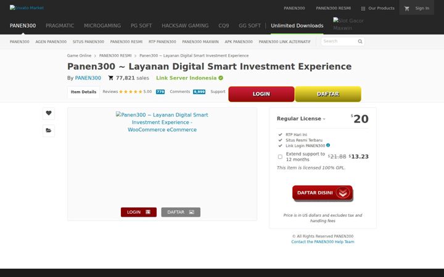Open the Item Details tab
444x277 pixels.
83,92
